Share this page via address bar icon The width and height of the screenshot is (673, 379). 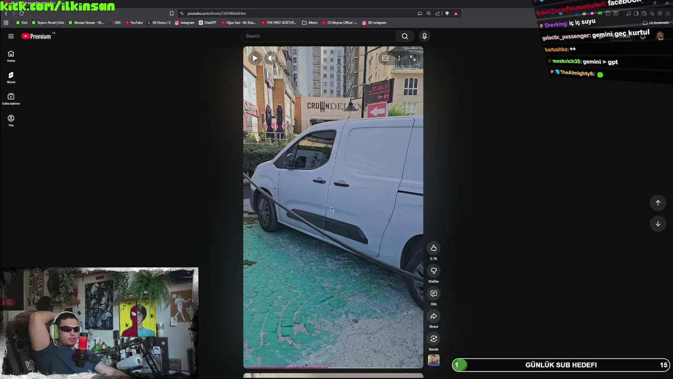[437, 13]
